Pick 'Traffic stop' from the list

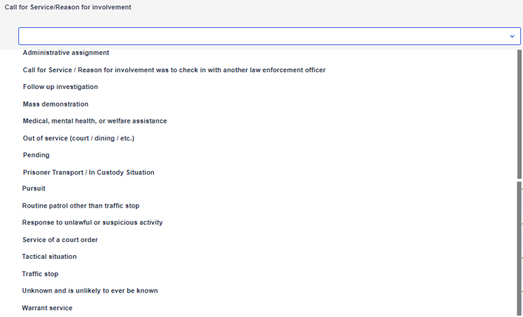40,274
